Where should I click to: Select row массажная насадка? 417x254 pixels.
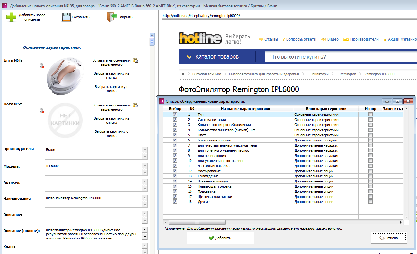click(283, 166)
